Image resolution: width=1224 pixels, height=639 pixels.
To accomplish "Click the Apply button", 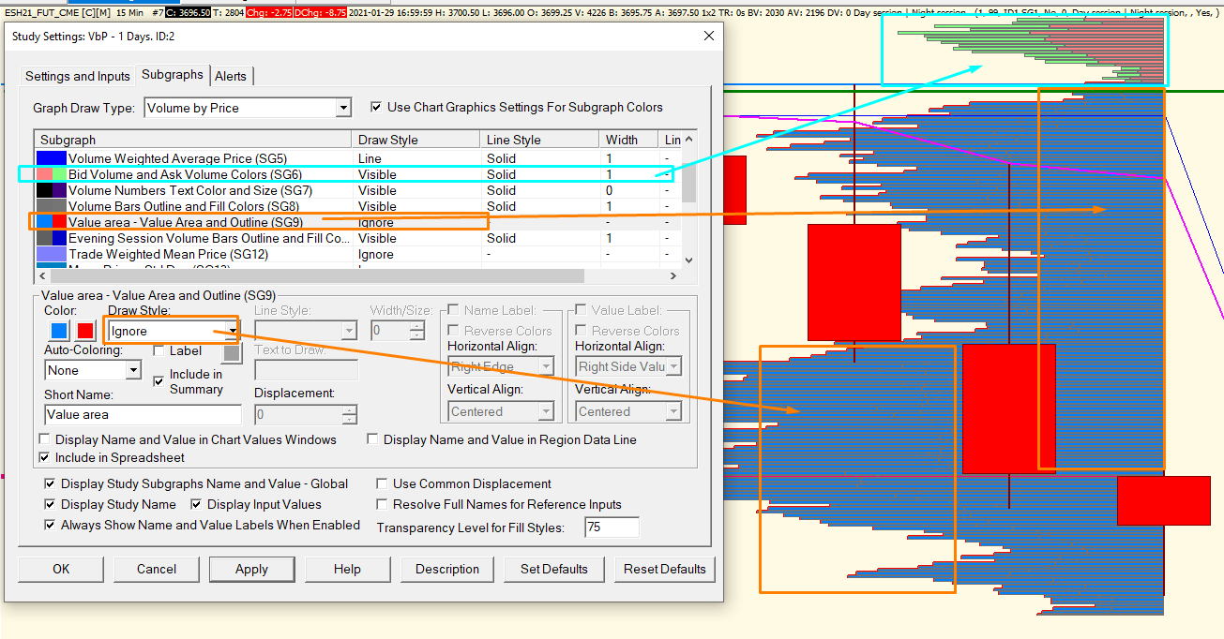I will 251,569.
